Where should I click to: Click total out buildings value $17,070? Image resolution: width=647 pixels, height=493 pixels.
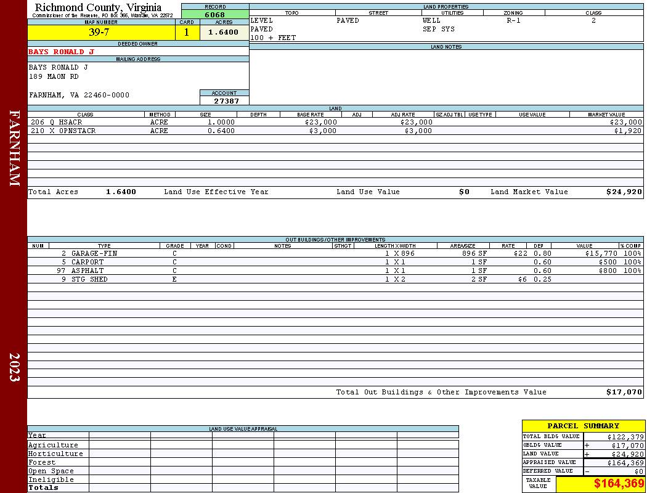tap(624, 393)
